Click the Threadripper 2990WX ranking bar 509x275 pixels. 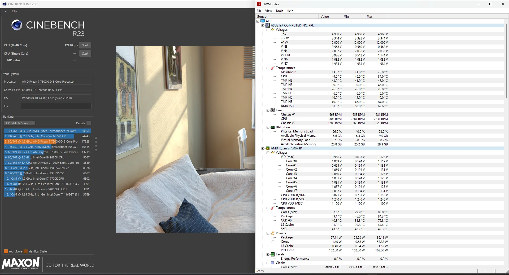pos(47,131)
